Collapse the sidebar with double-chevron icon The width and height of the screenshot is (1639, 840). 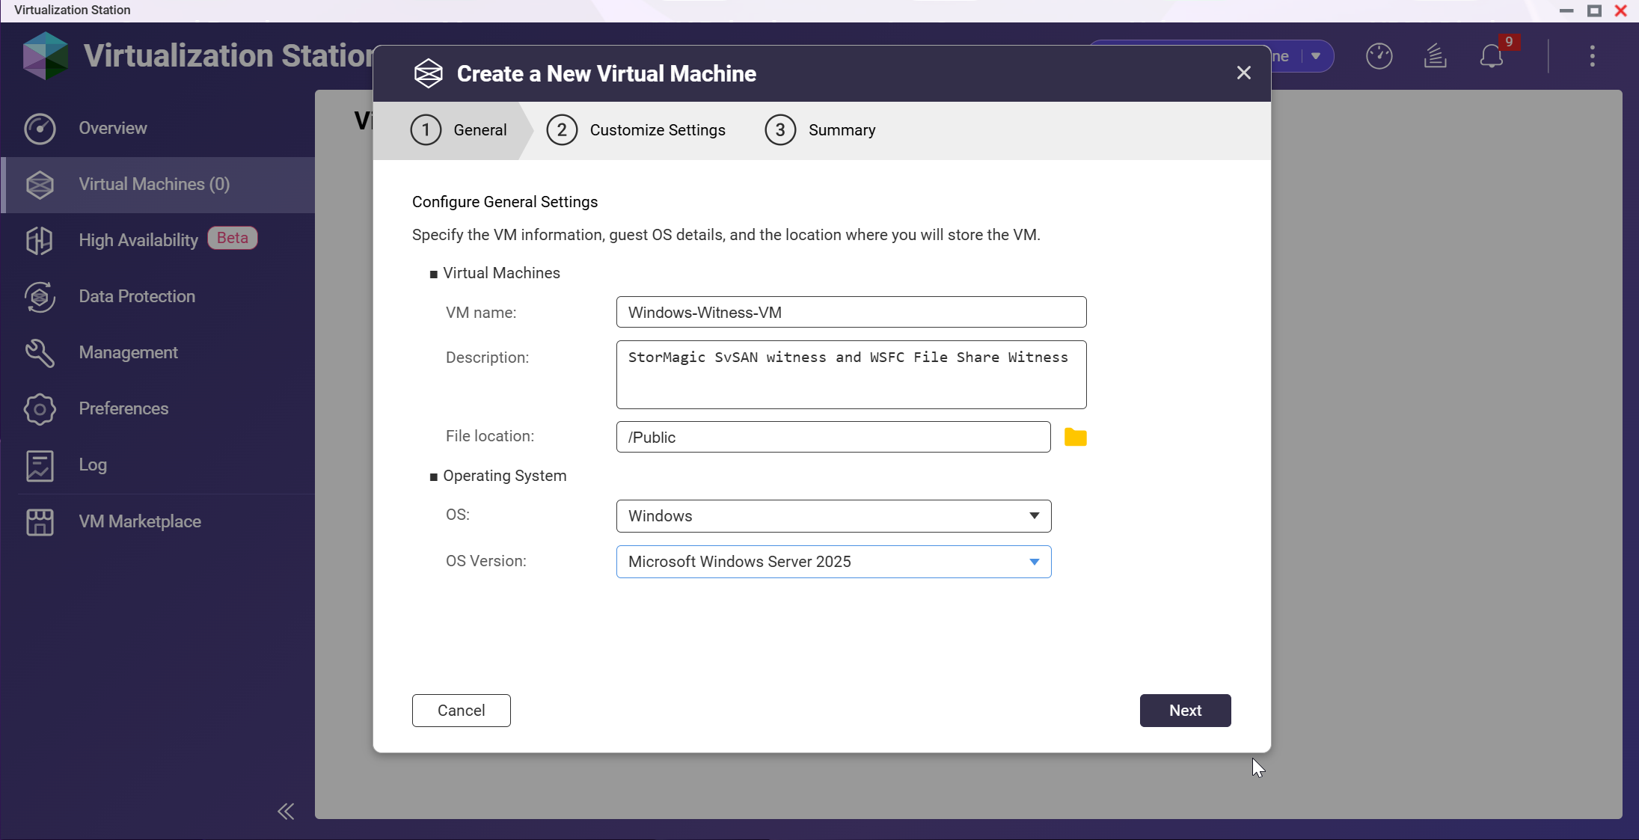click(286, 811)
